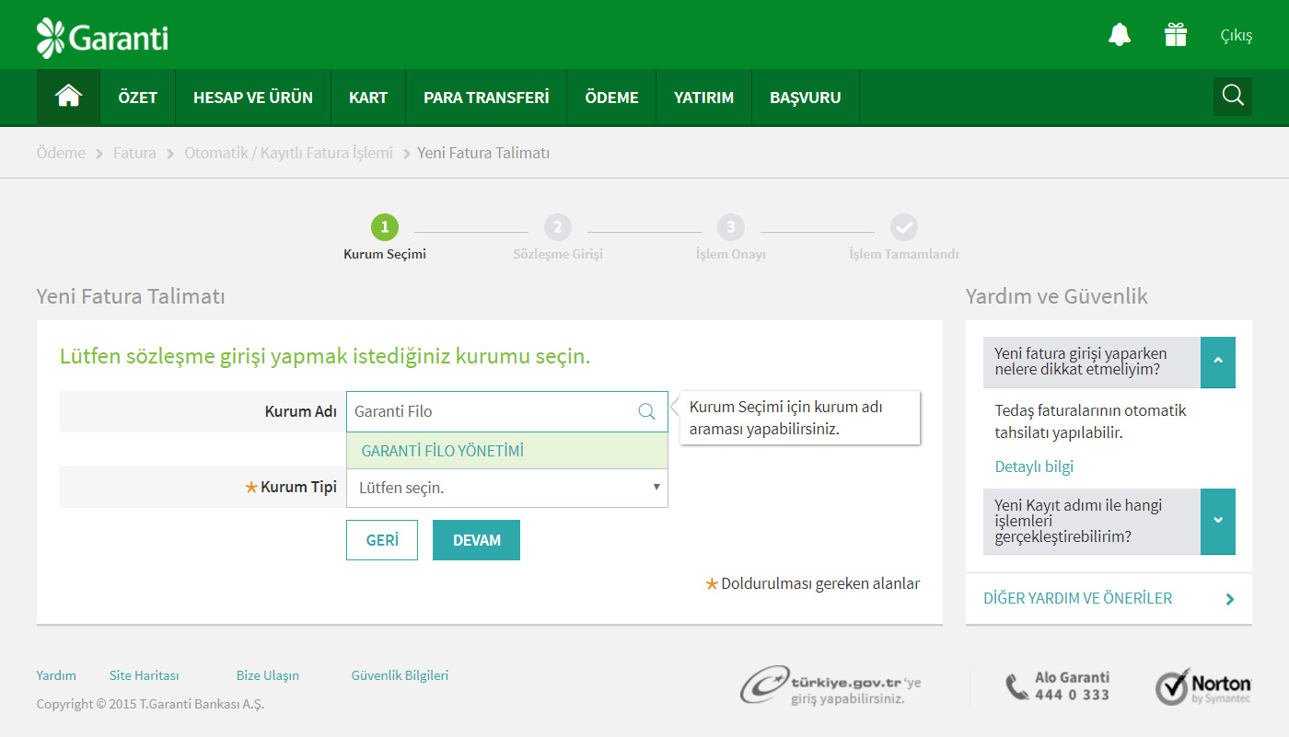Go to home via house icon
The height and width of the screenshot is (737, 1289).
(x=69, y=97)
